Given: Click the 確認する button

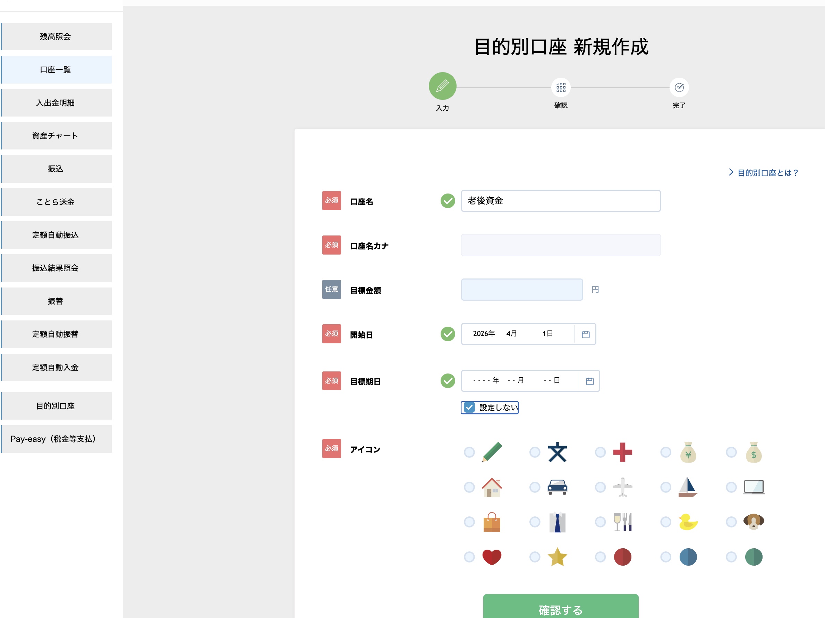Looking at the screenshot, I should coord(560,608).
